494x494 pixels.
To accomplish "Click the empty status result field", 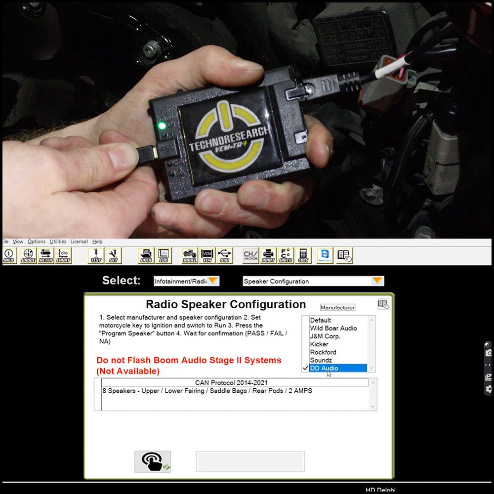I will (x=250, y=461).
